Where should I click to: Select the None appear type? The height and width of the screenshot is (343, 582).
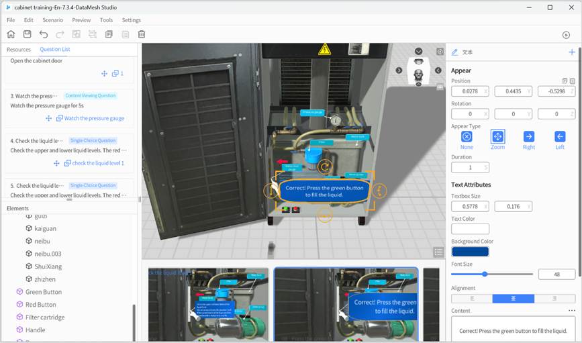(x=467, y=136)
